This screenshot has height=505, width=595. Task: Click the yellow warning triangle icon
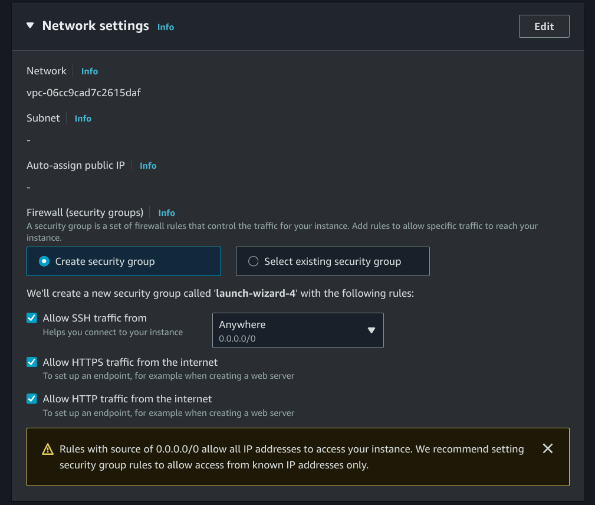(x=48, y=450)
